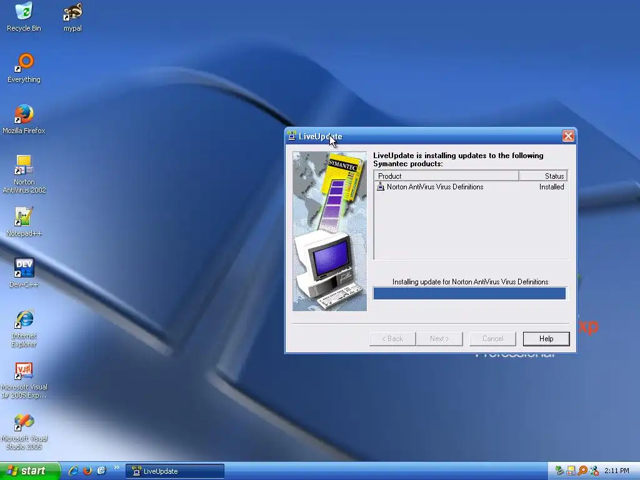Select the Microsoft Visual J# 2005 Express shortcut
This screenshot has height=480, width=640.
coord(24,380)
